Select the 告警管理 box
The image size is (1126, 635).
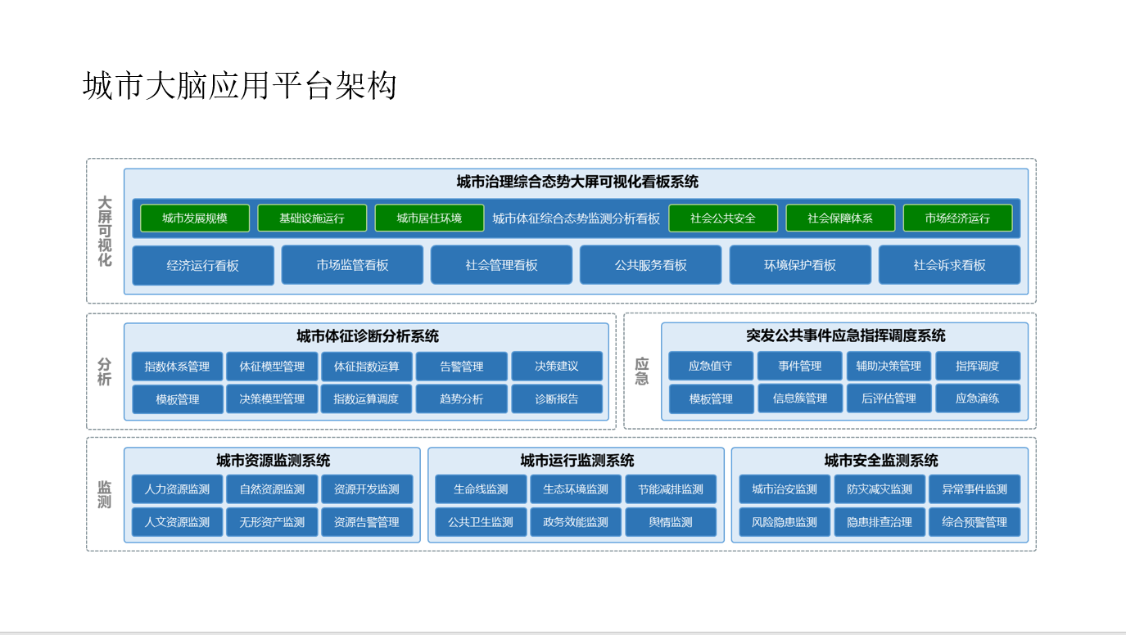pyautogui.click(x=462, y=367)
